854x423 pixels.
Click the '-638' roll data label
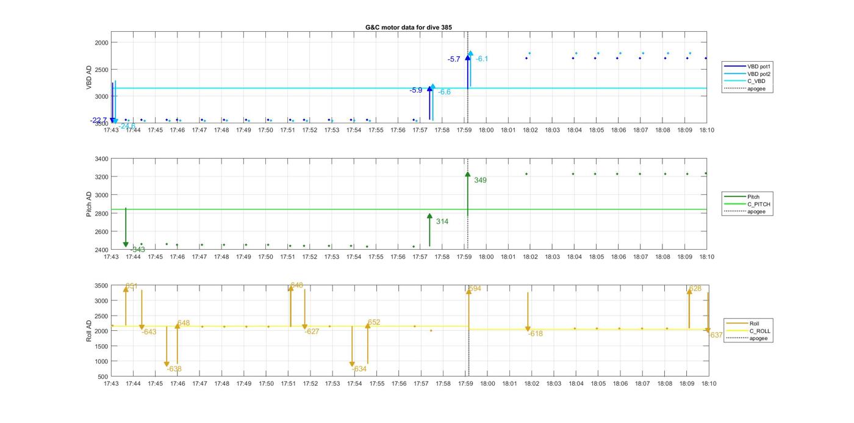[x=174, y=369]
